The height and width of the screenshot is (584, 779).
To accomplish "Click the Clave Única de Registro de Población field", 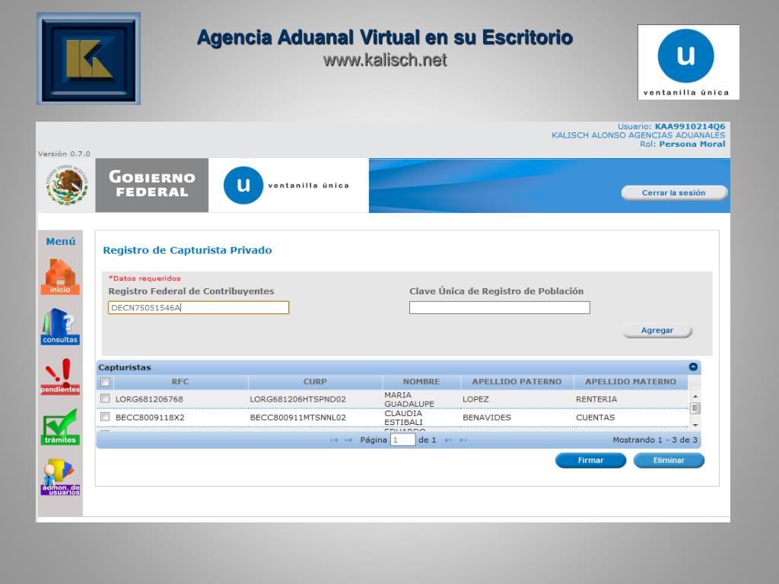I will pos(499,307).
